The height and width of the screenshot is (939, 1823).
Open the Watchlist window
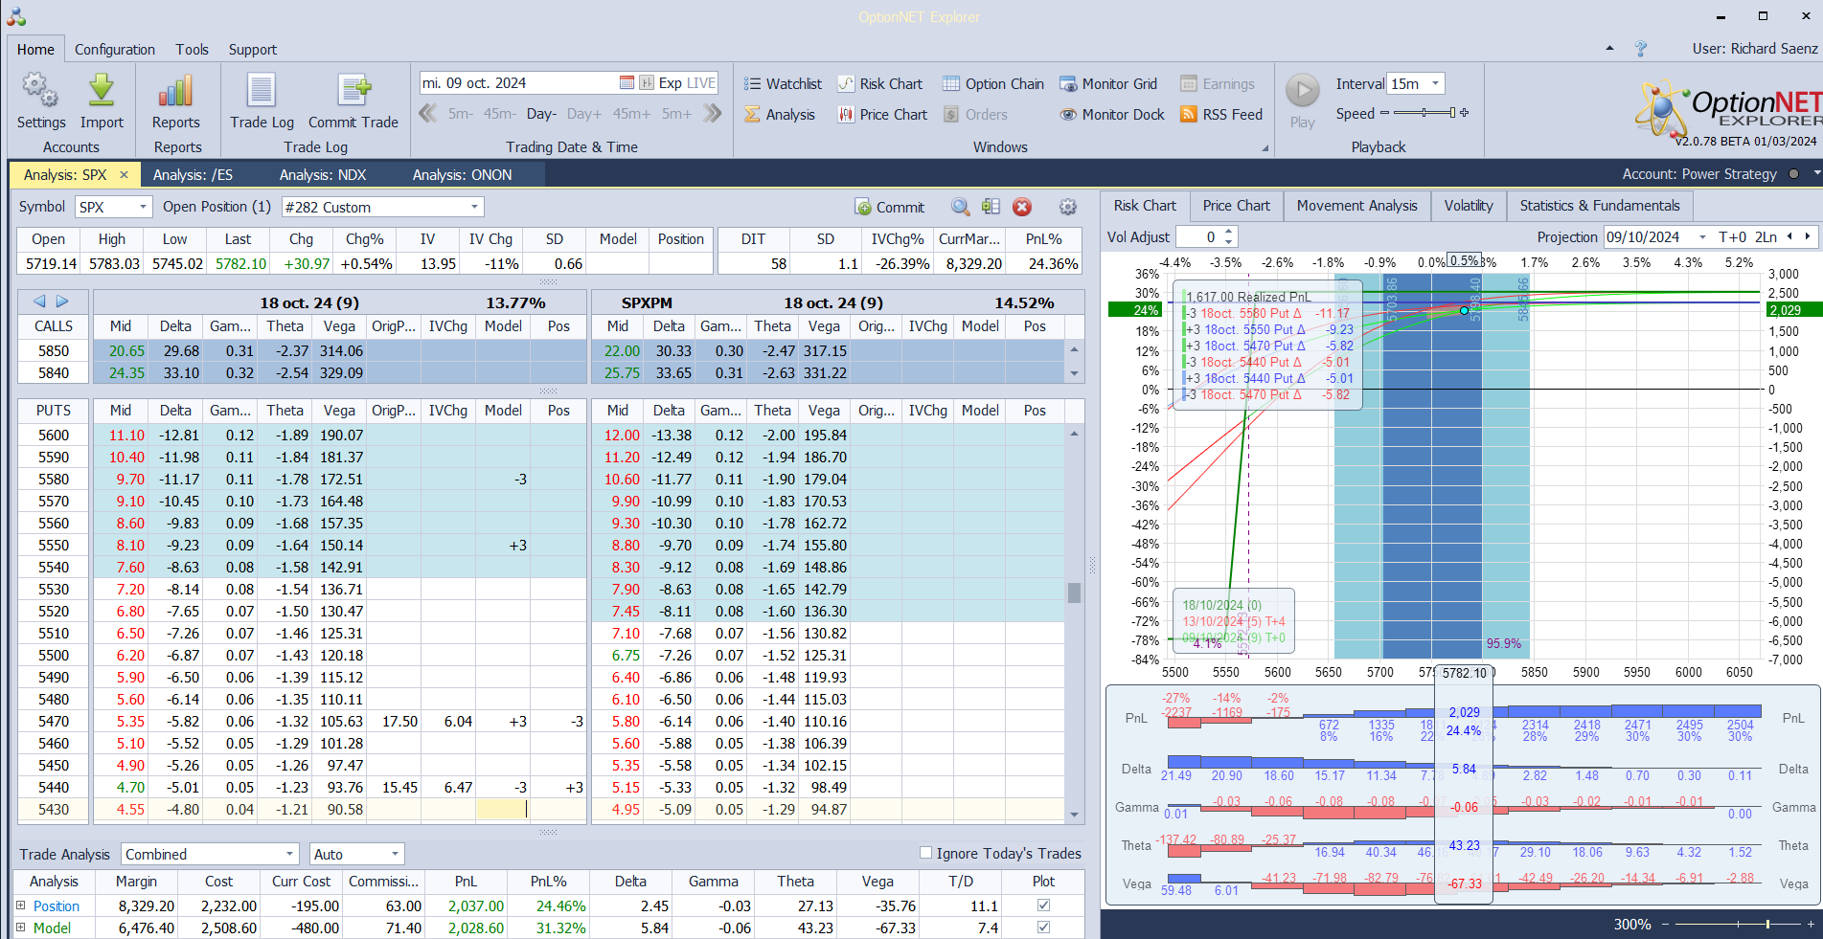[x=783, y=84]
